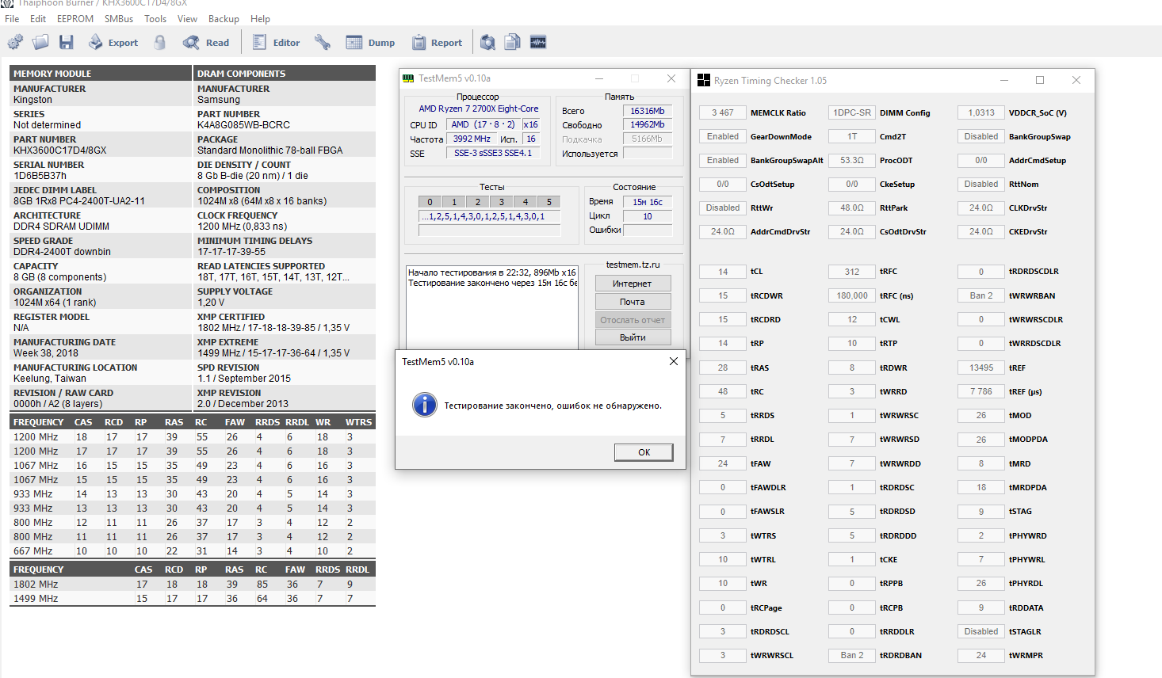1162x678 pixels.
Task: Click the tRDRDBAN value Ban 2
Action: pos(852,655)
